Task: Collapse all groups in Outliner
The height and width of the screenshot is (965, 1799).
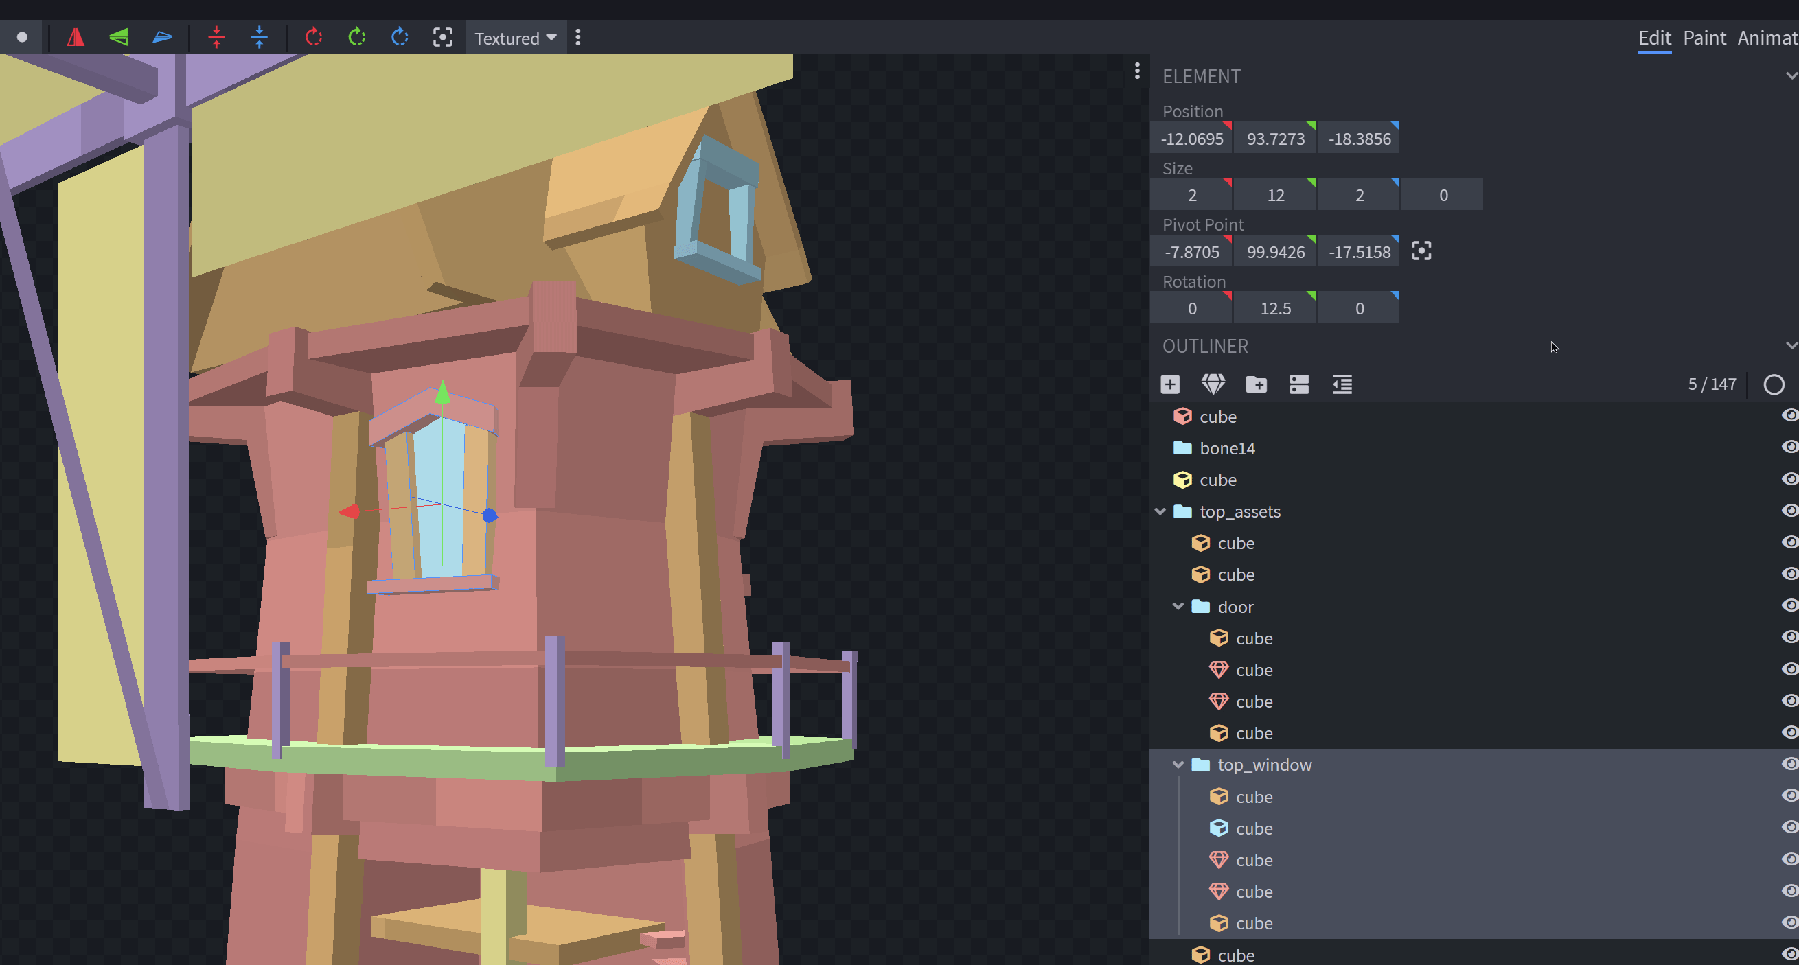Action: point(1342,384)
